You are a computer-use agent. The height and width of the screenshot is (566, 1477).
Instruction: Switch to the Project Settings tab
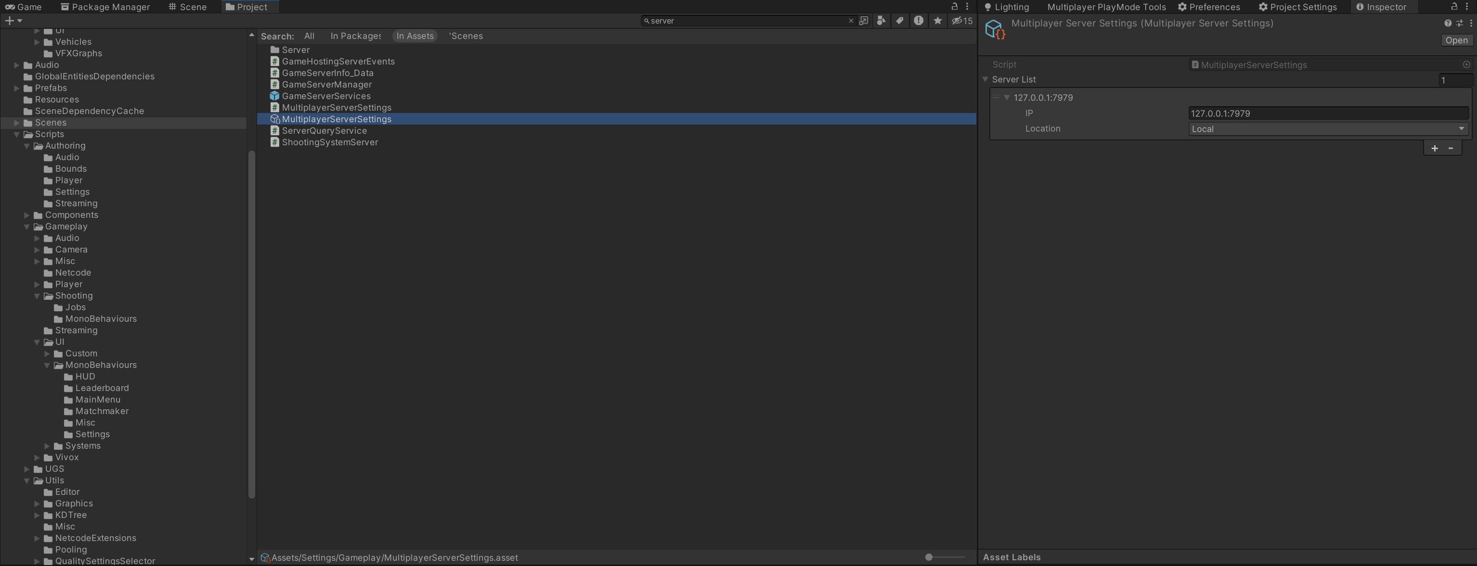(x=1297, y=7)
